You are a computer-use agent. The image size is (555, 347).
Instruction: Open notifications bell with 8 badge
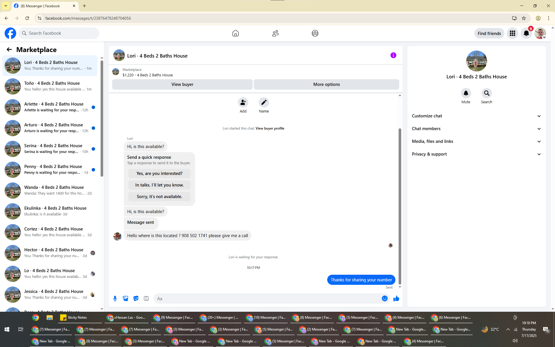526,33
